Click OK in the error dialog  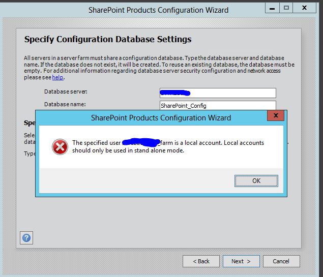tap(256, 181)
